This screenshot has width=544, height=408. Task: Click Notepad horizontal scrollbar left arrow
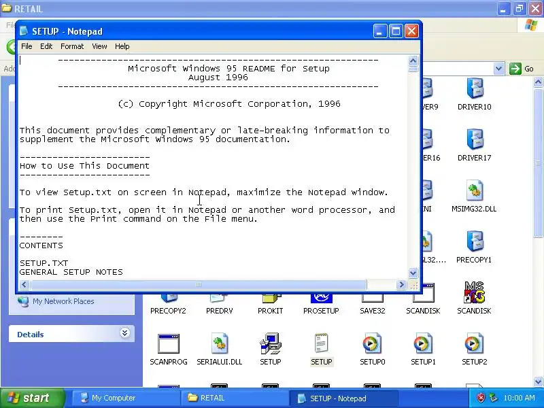point(24,285)
